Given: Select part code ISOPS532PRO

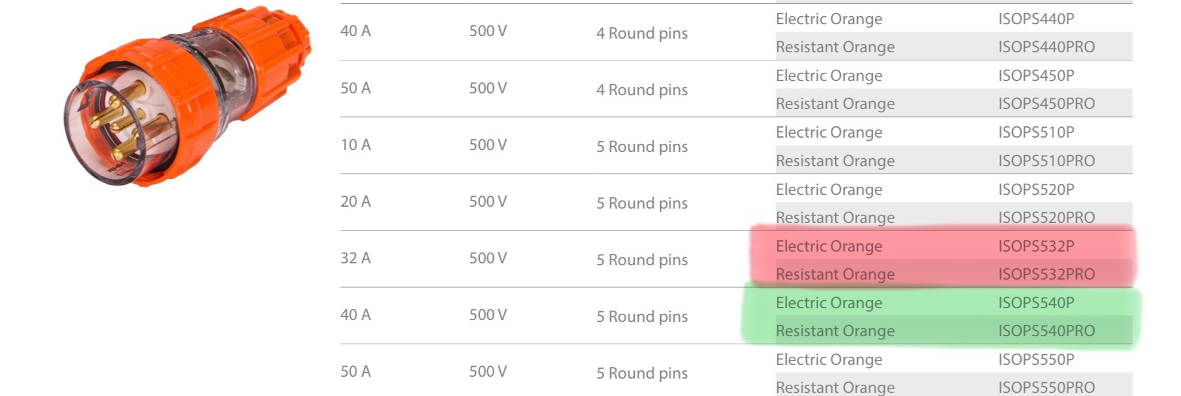Looking at the screenshot, I should pyautogui.click(x=1046, y=274).
